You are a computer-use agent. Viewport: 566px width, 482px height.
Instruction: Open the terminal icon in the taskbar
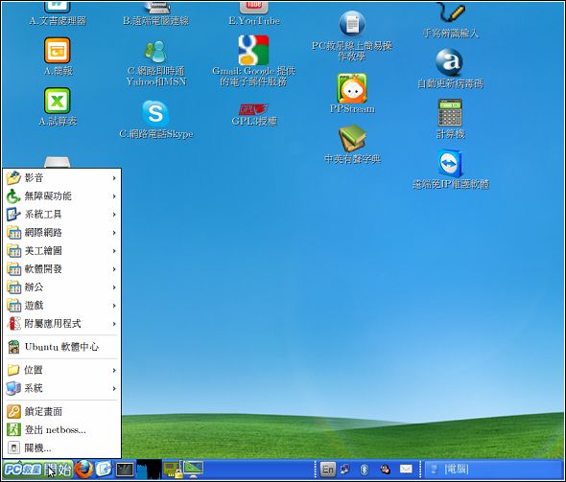click(x=125, y=470)
